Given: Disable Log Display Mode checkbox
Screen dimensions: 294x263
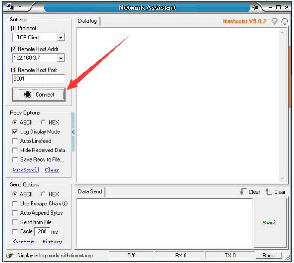Looking at the screenshot, I should coord(15,132).
